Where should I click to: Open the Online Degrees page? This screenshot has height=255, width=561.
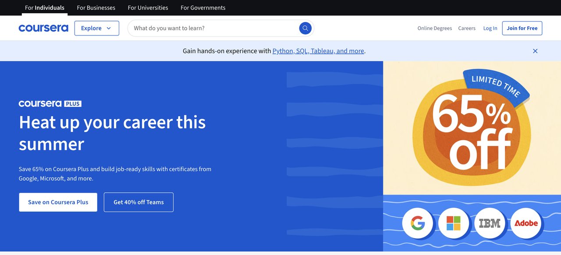tap(434, 28)
